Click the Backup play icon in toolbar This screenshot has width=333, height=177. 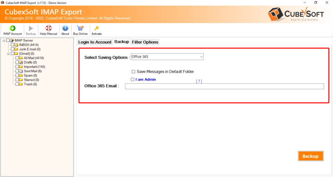31,28
